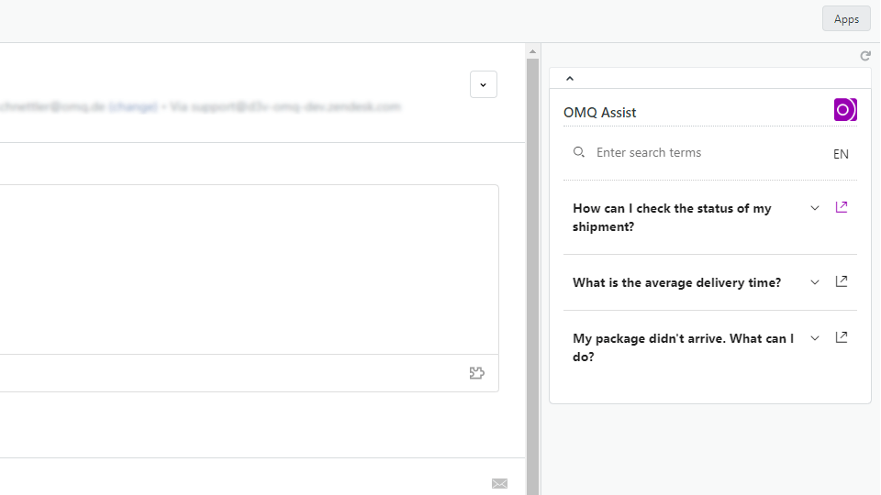This screenshot has width=881, height=495.
Task: Click the vertical scrollbar thumb
Action: pyautogui.click(x=532, y=275)
